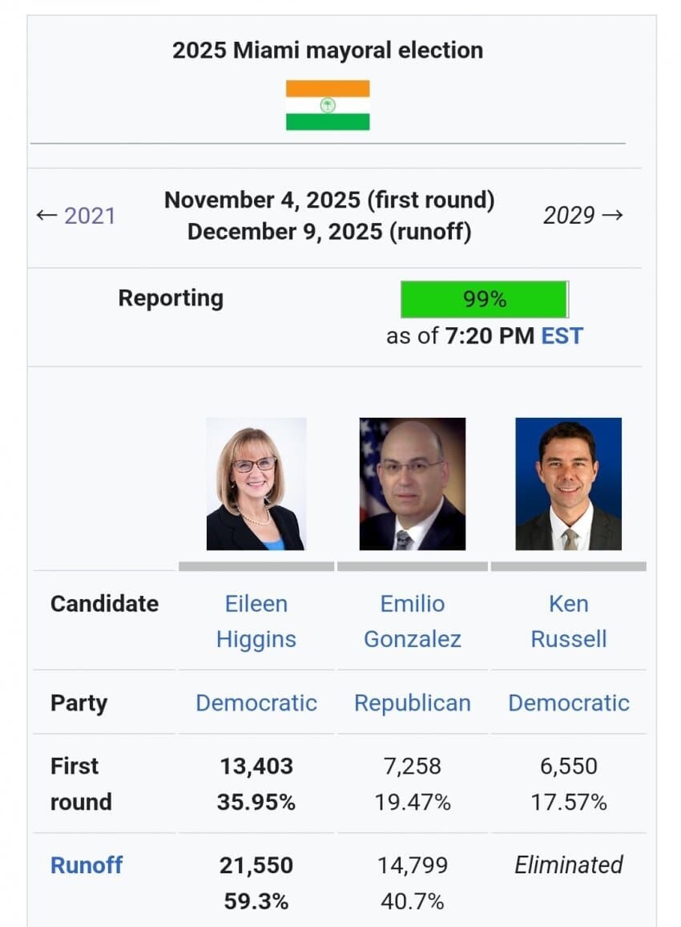
Task: Open the Emilio Gonzalez candidate link
Action: click(413, 621)
